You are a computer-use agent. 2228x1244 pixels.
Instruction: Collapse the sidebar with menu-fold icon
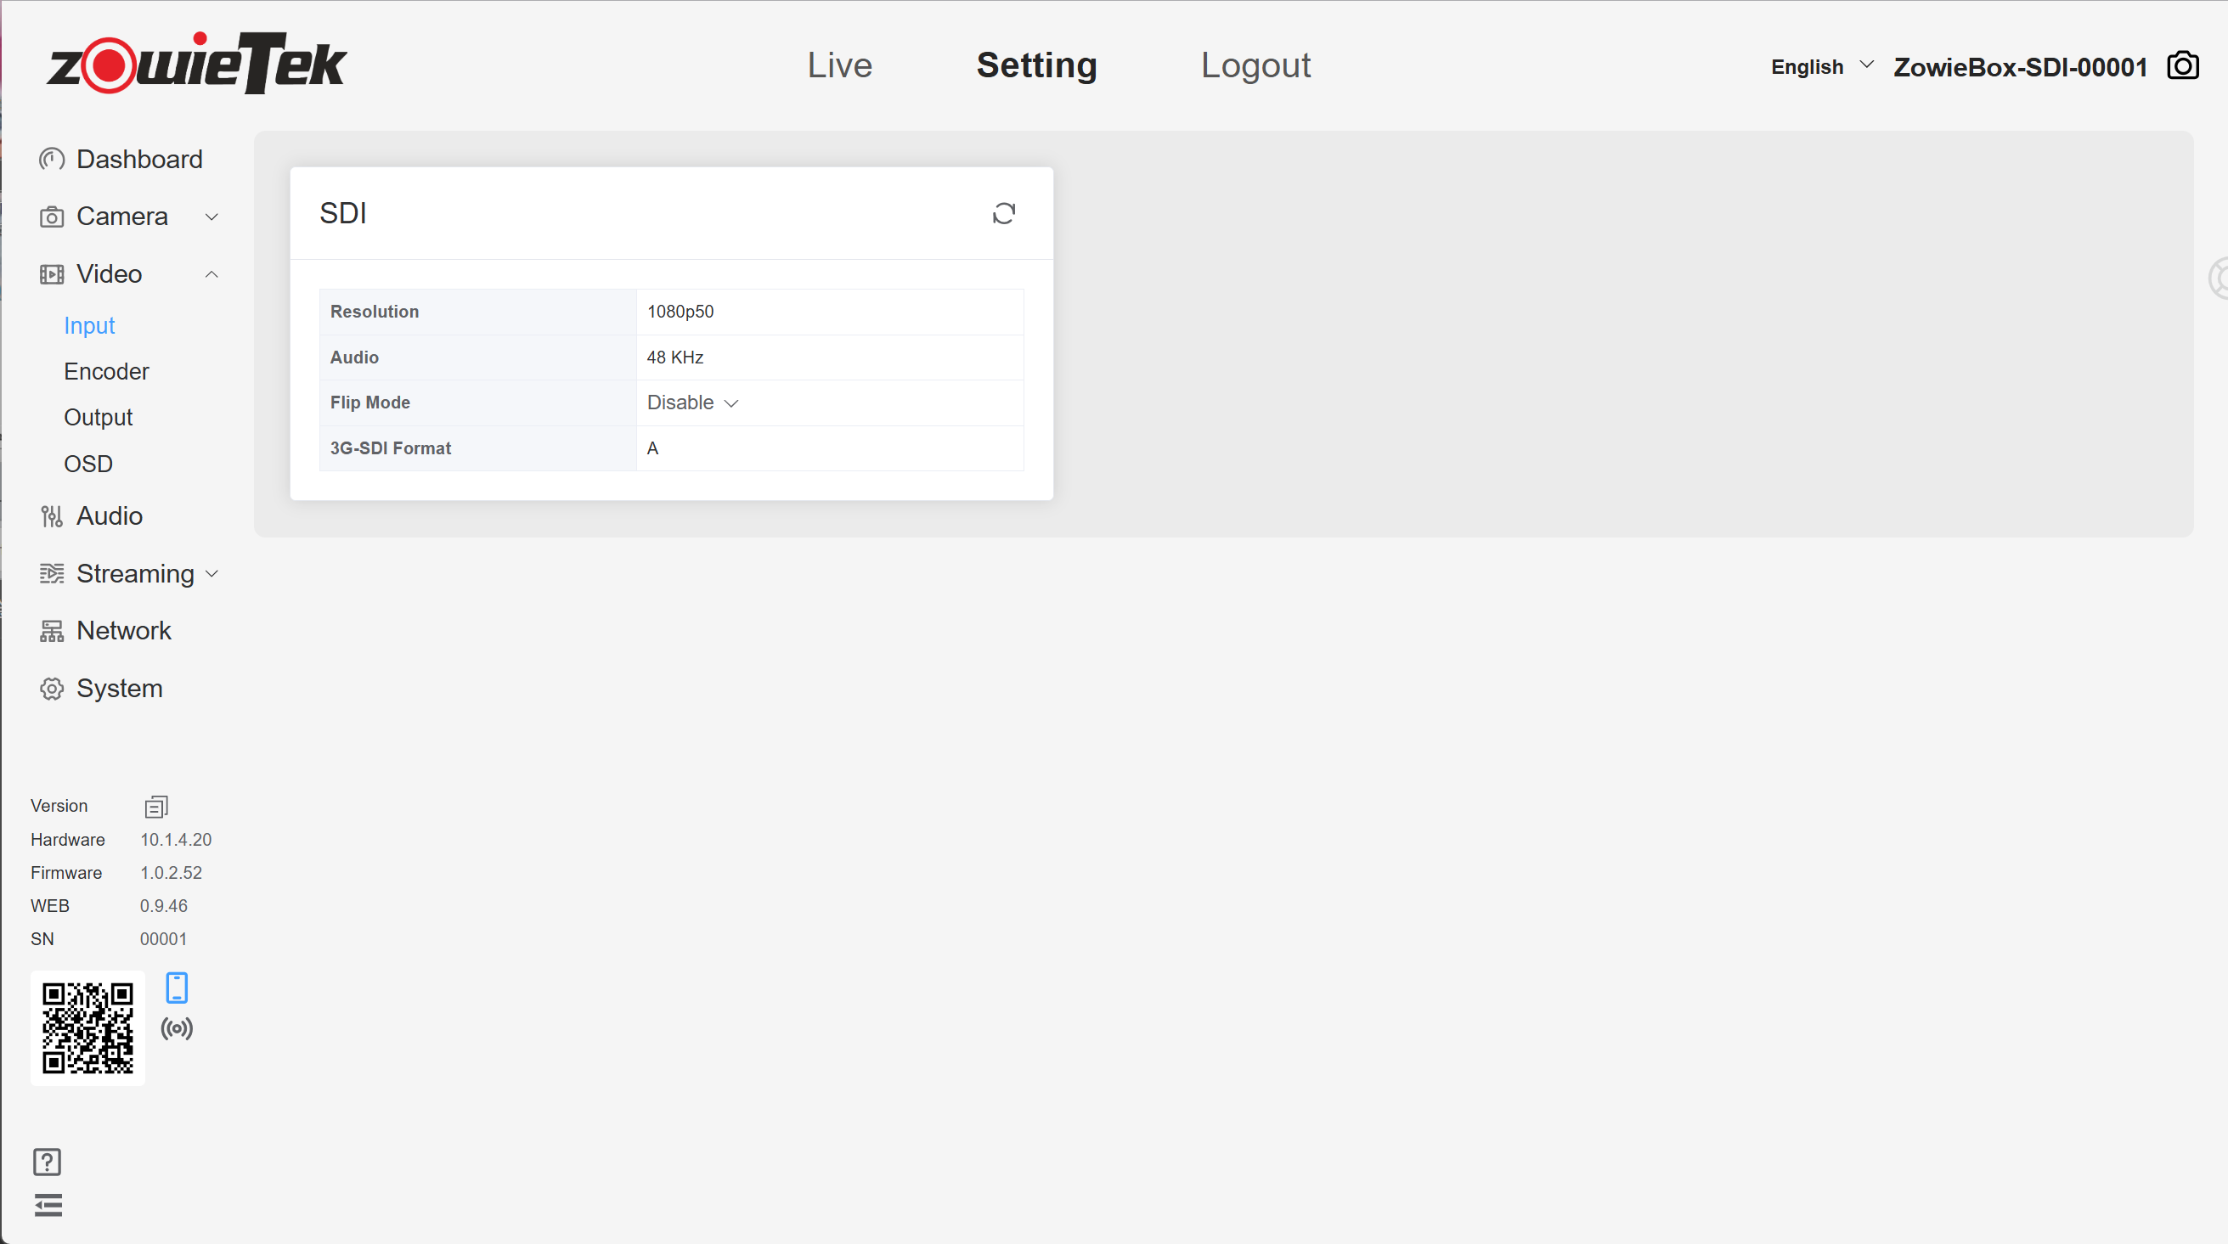48,1204
